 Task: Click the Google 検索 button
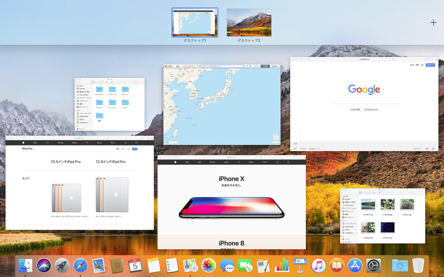click(x=355, y=110)
